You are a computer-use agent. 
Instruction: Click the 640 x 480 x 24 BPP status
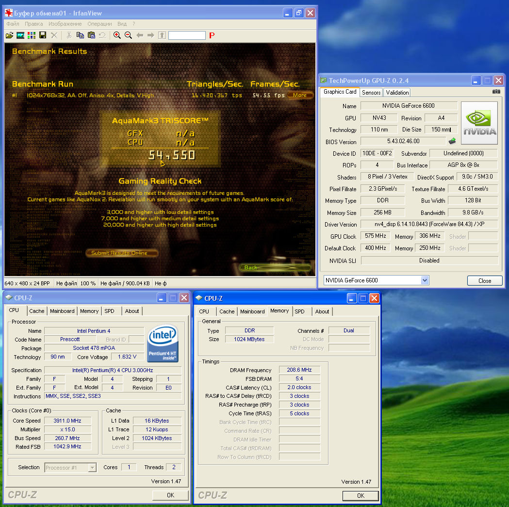(x=27, y=283)
